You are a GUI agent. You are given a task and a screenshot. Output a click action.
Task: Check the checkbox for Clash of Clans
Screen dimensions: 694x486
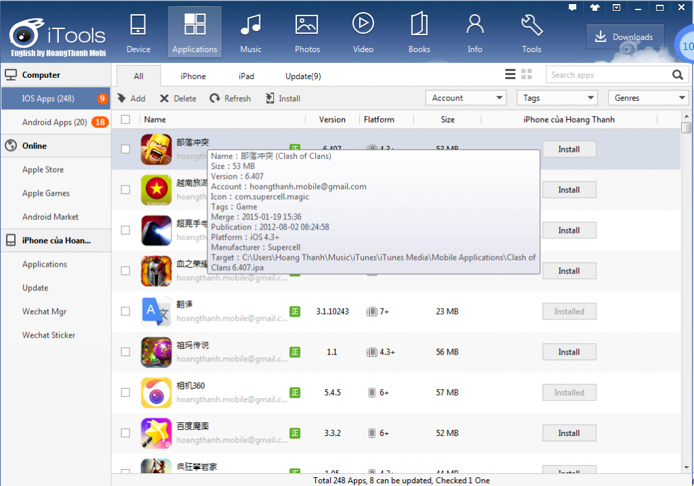coord(125,149)
